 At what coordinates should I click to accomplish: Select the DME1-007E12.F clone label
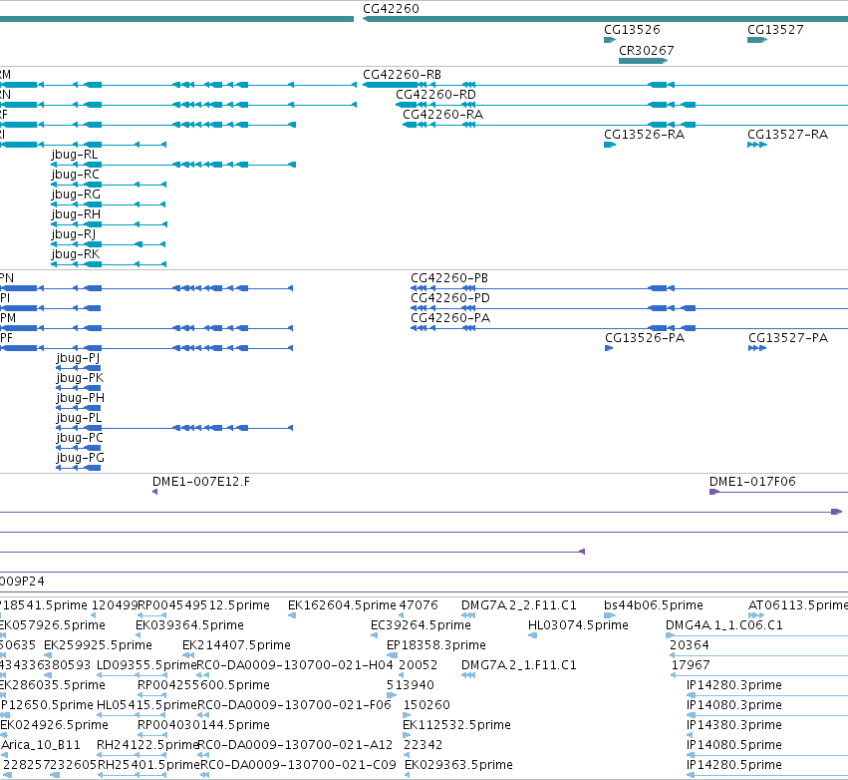201,482
